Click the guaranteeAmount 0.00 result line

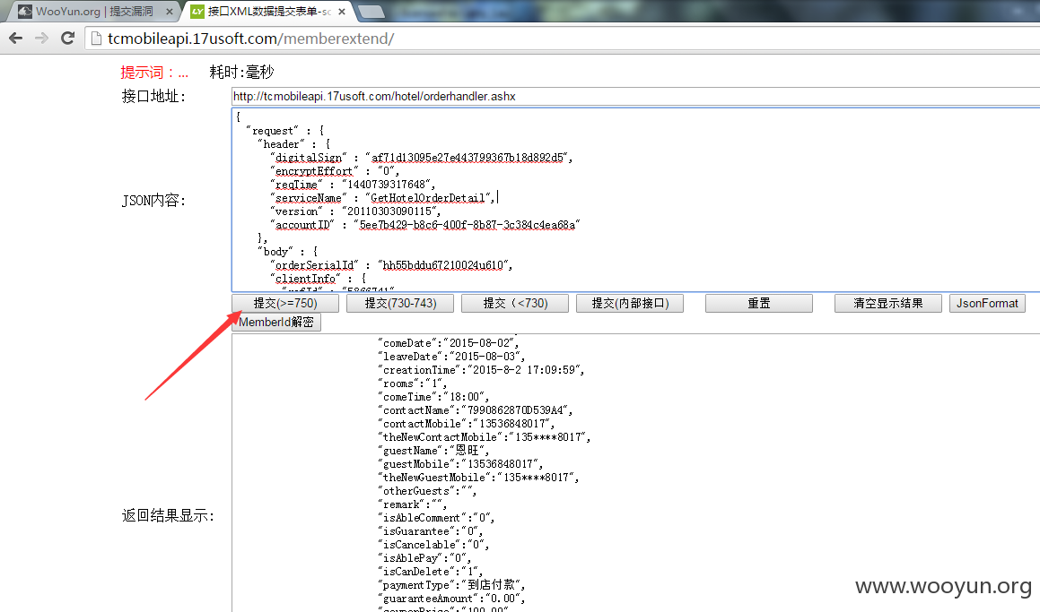(451, 598)
